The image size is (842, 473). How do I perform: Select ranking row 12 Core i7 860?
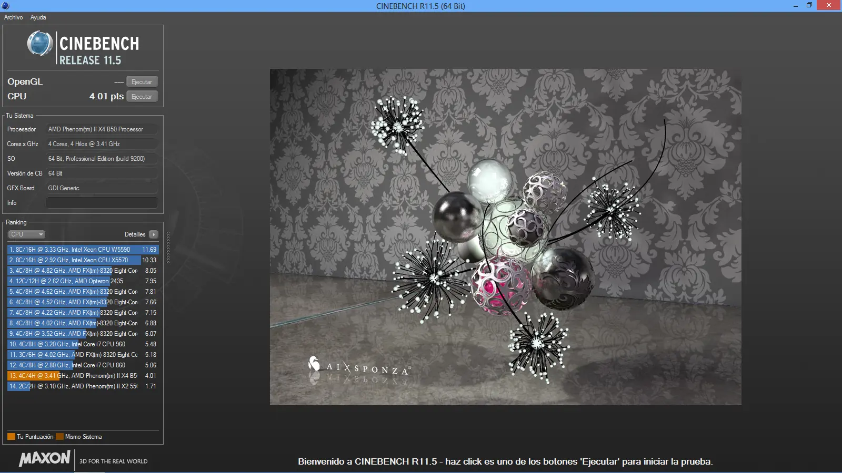[x=83, y=365]
